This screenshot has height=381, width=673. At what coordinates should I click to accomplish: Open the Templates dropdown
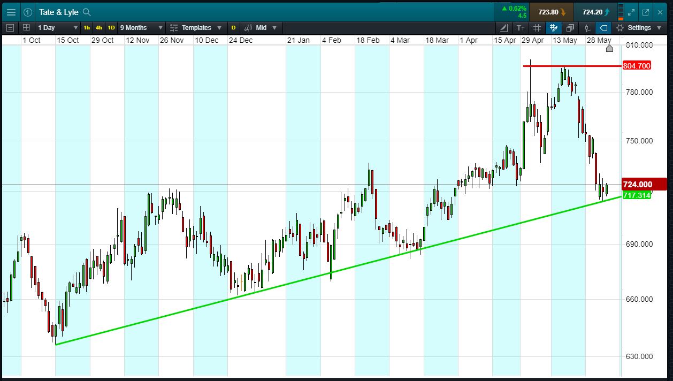point(195,28)
